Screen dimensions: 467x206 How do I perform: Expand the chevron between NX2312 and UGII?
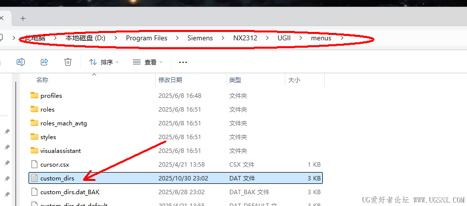pyautogui.click(x=267, y=38)
